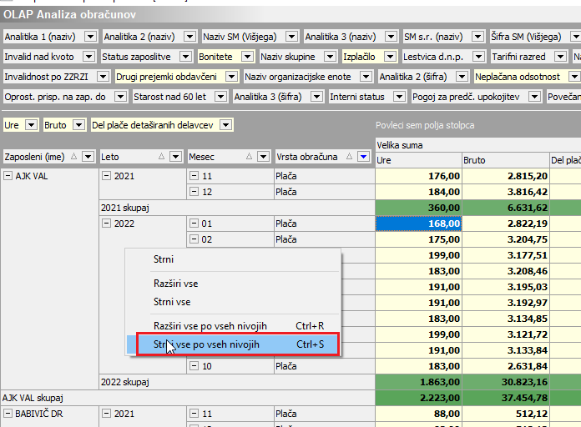Click the Bruto column header
Image resolution: width=581 pixels, height=427 pixels.
coord(505,159)
